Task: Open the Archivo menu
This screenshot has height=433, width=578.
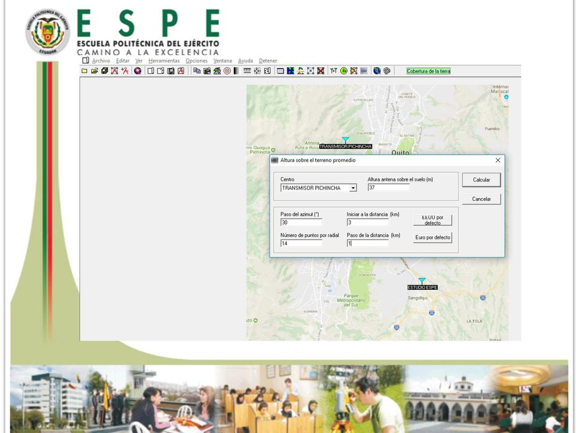Action: pos(101,61)
